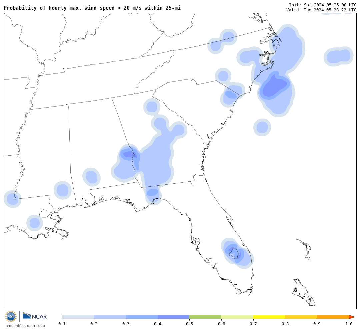The height and width of the screenshot is (330, 360).
Task: Click the Valid time text 'Tue 2024-05-28 22 UTC'
Action: pyautogui.click(x=330, y=10)
